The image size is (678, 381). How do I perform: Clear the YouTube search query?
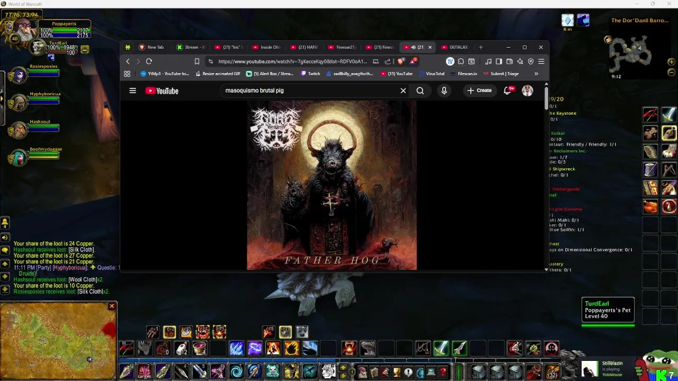click(403, 90)
